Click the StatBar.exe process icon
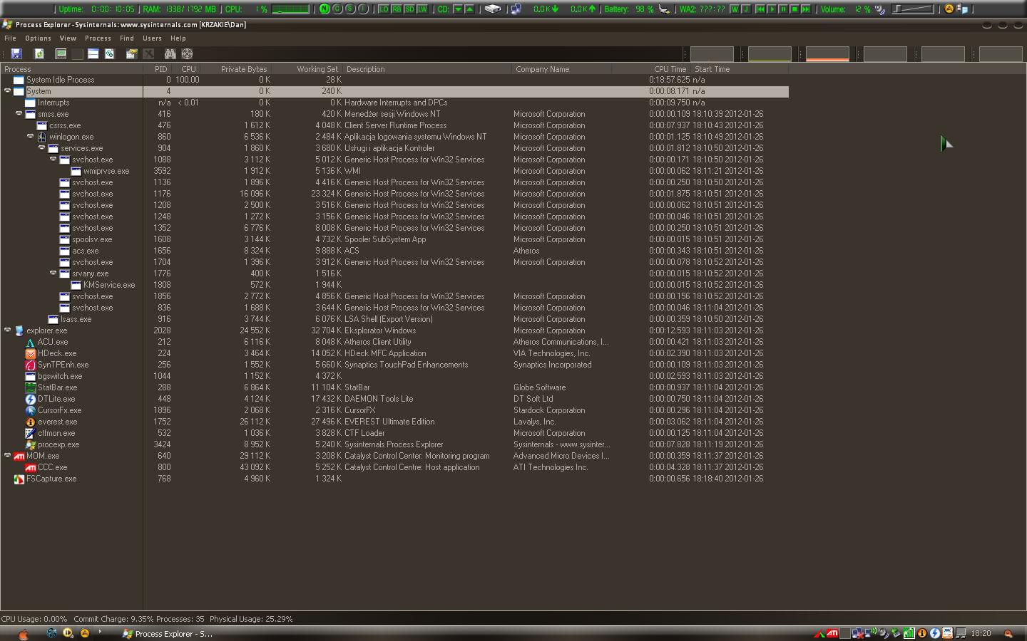This screenshot has height=641, width=1027. tap(31, 387)
